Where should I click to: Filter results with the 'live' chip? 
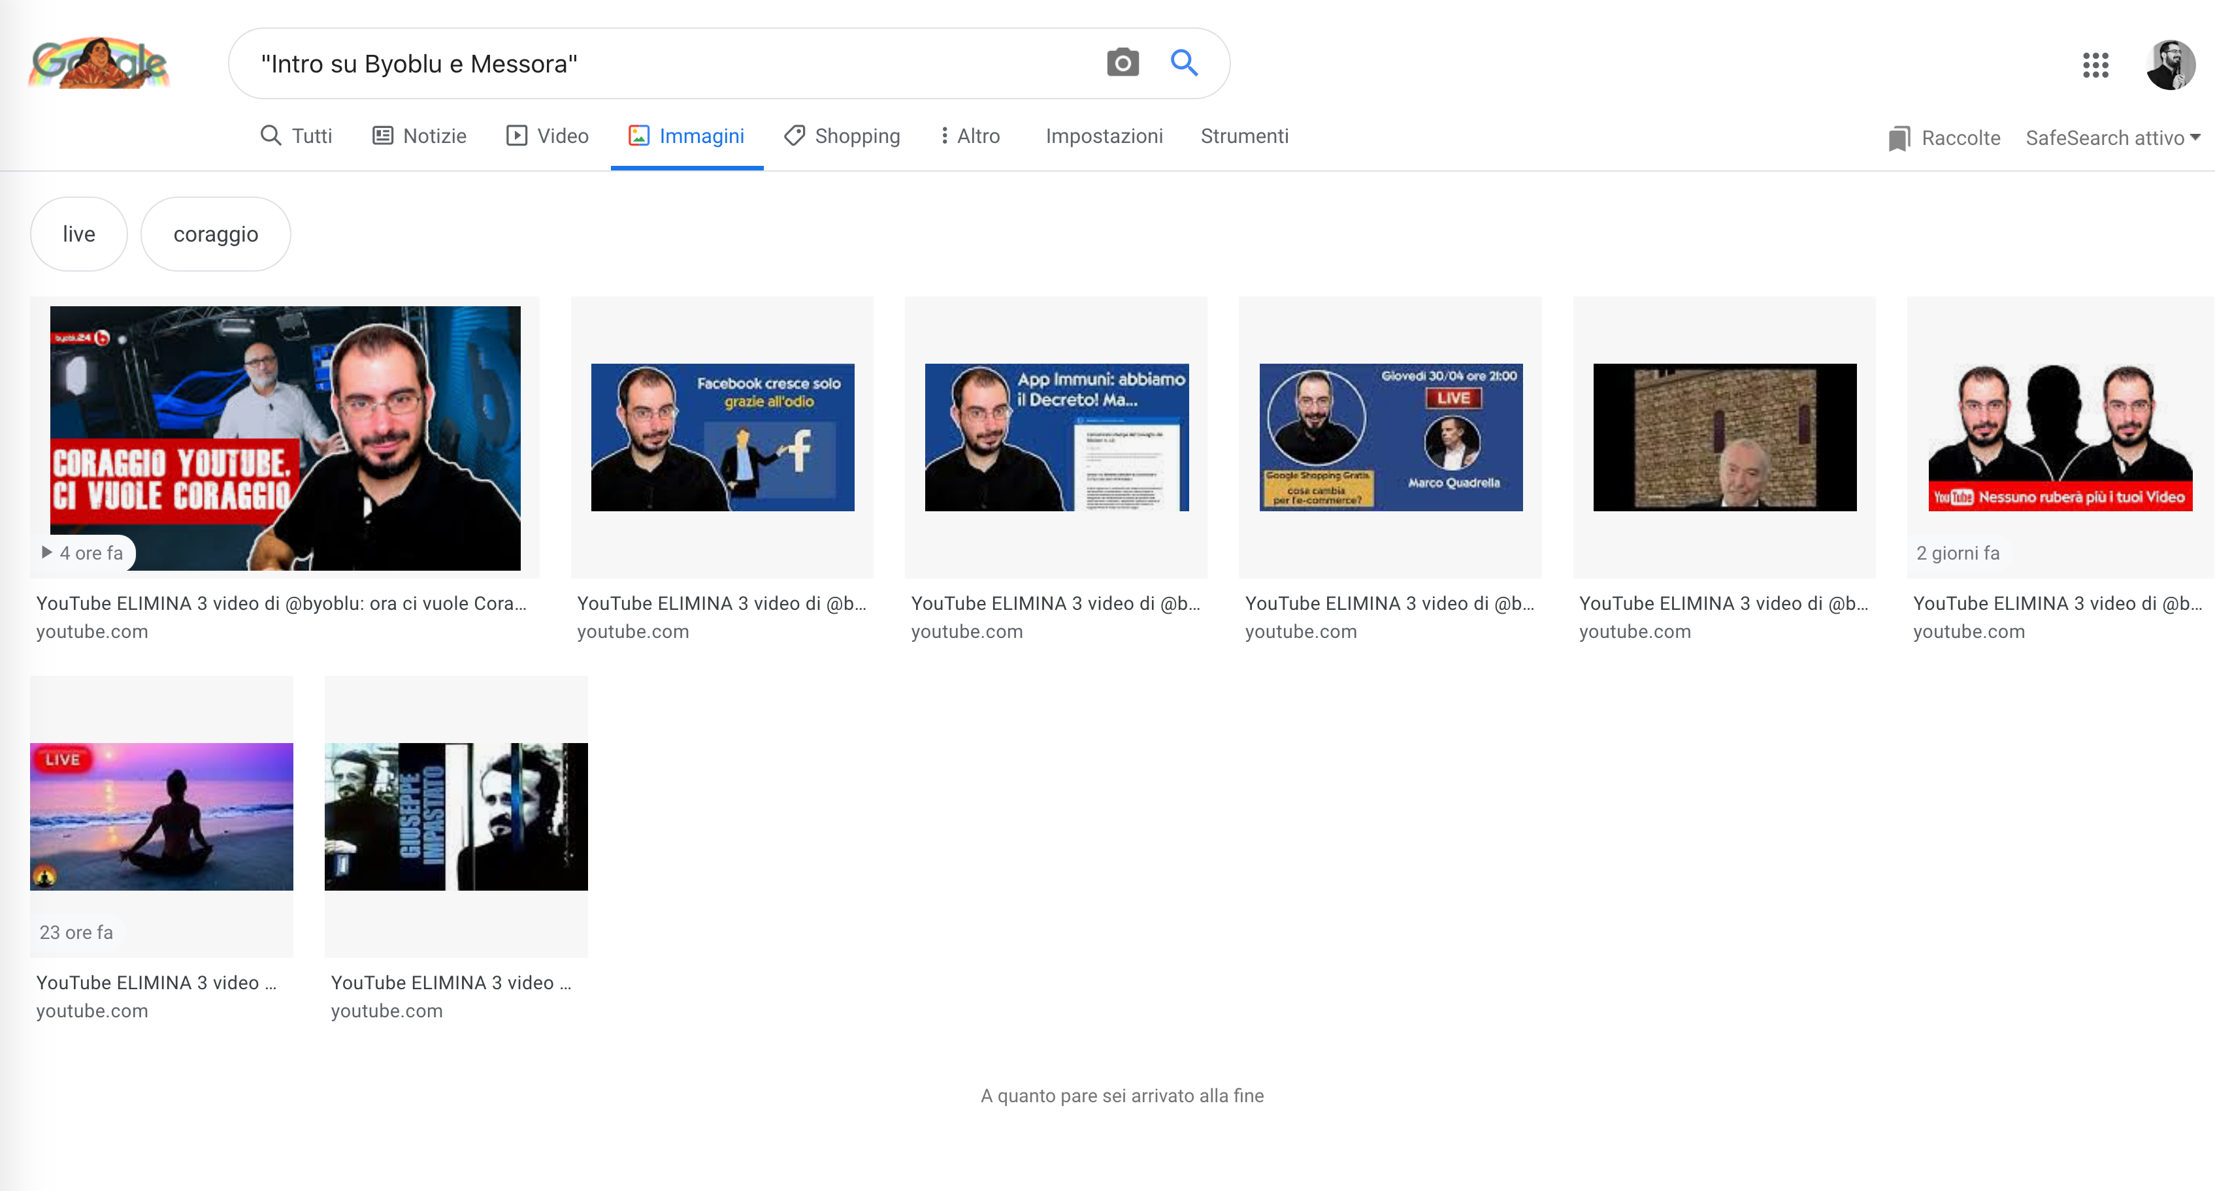pyautogui.click(x=79, y=234)
